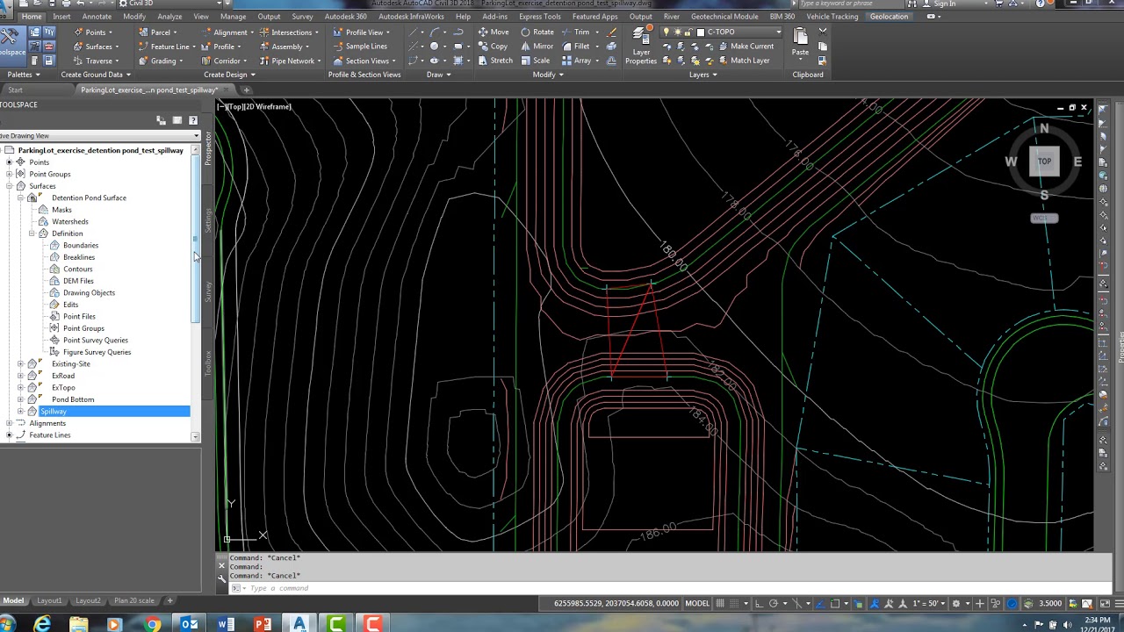Screen dimensions: 1124x632
Task: Select the Move tool in Modify panel
Action: (x=494, y=32)
